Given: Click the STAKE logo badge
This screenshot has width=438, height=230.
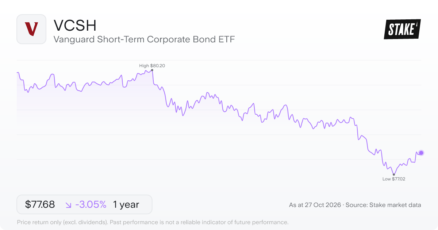Looking at the screenshot, I should pyautogui.click(x=402, y=29).
